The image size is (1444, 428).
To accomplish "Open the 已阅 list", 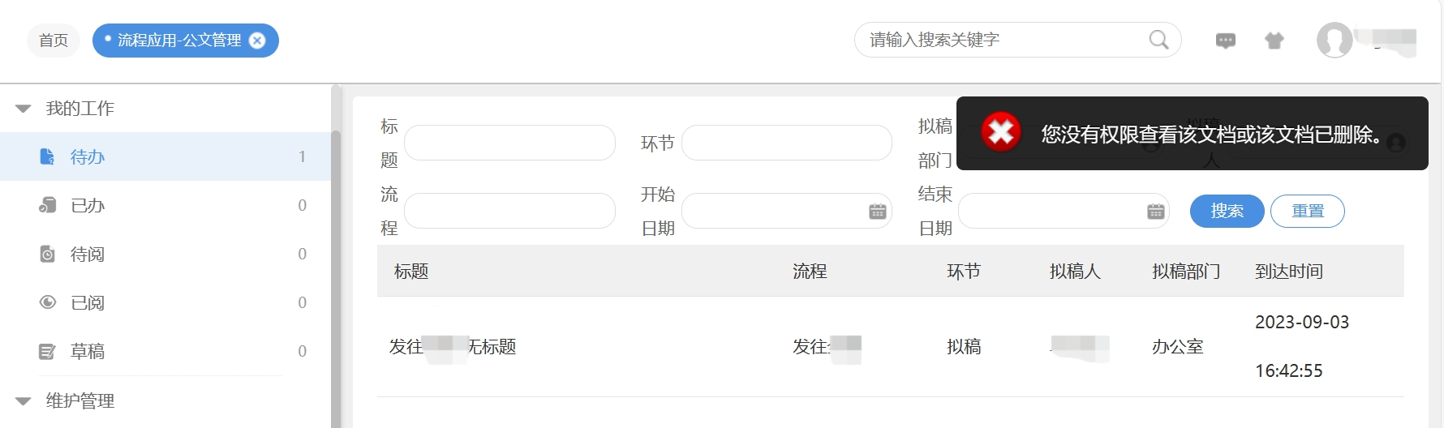I will 88,303.
